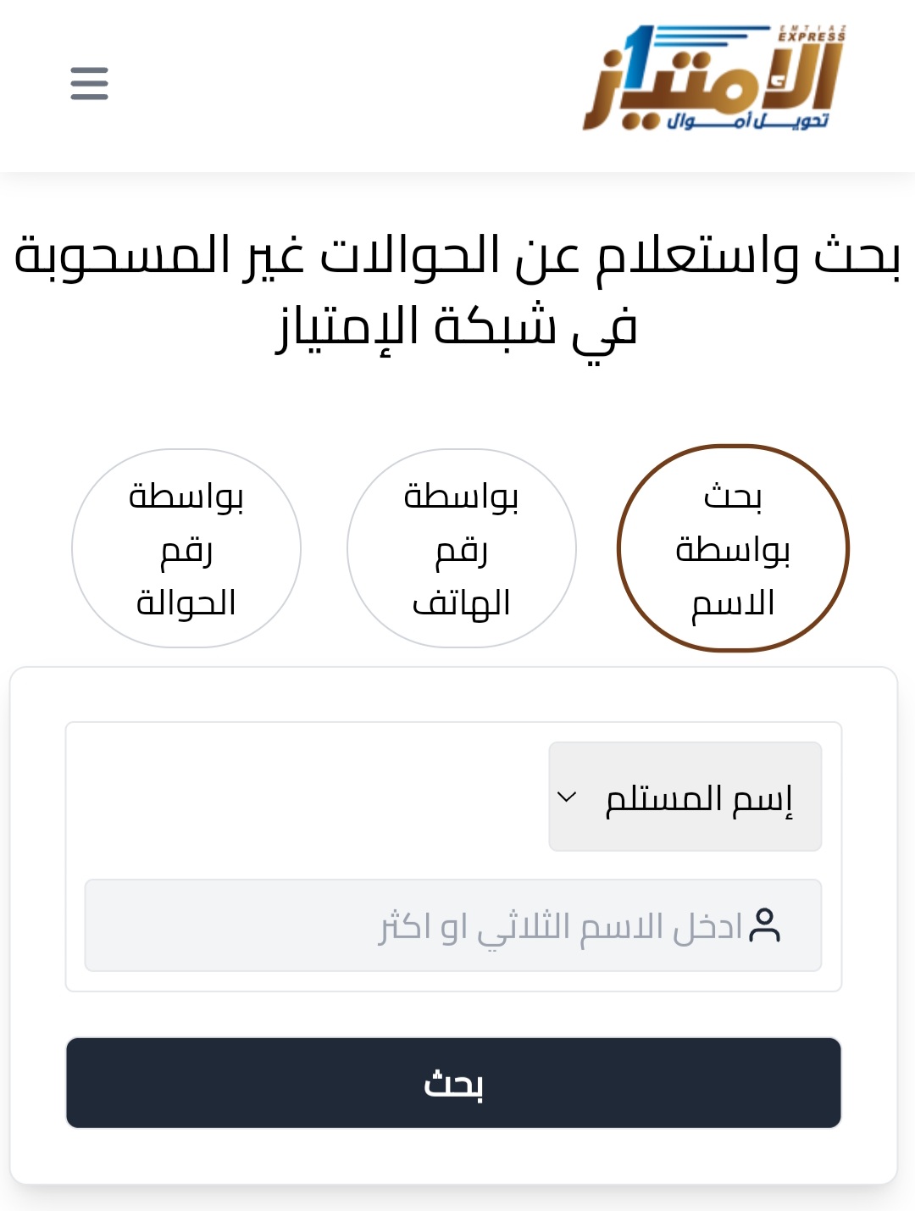915x1211 pixels.
Task: Click the 'ادخل الاسم الثلاثي او اكثر' input field
Action: [x=453, y=925]
